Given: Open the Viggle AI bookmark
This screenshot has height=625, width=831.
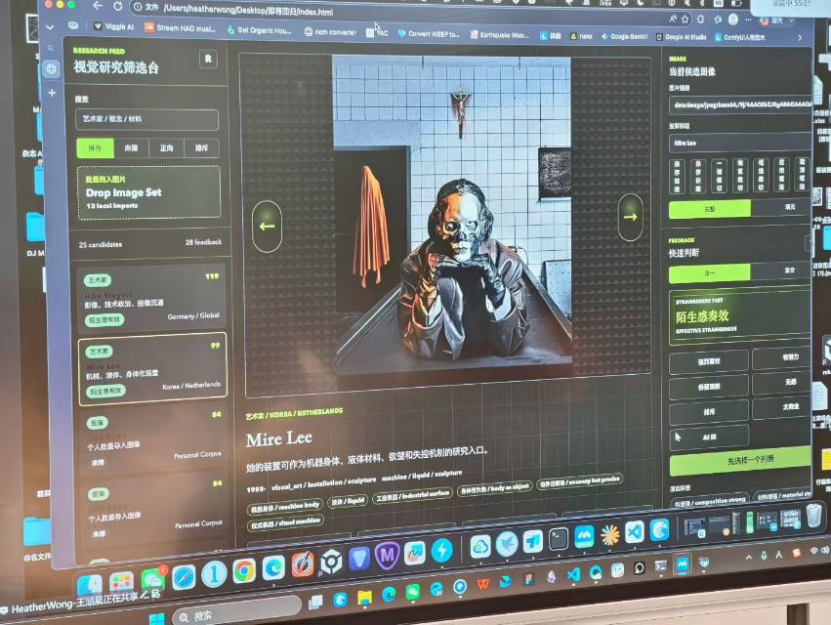Looking at the screenshot, I should click(x=114, y=26).
